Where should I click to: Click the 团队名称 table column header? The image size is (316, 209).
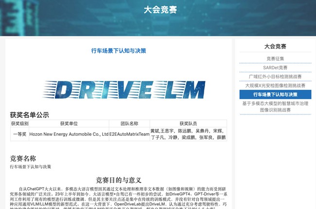pos(129,124)
